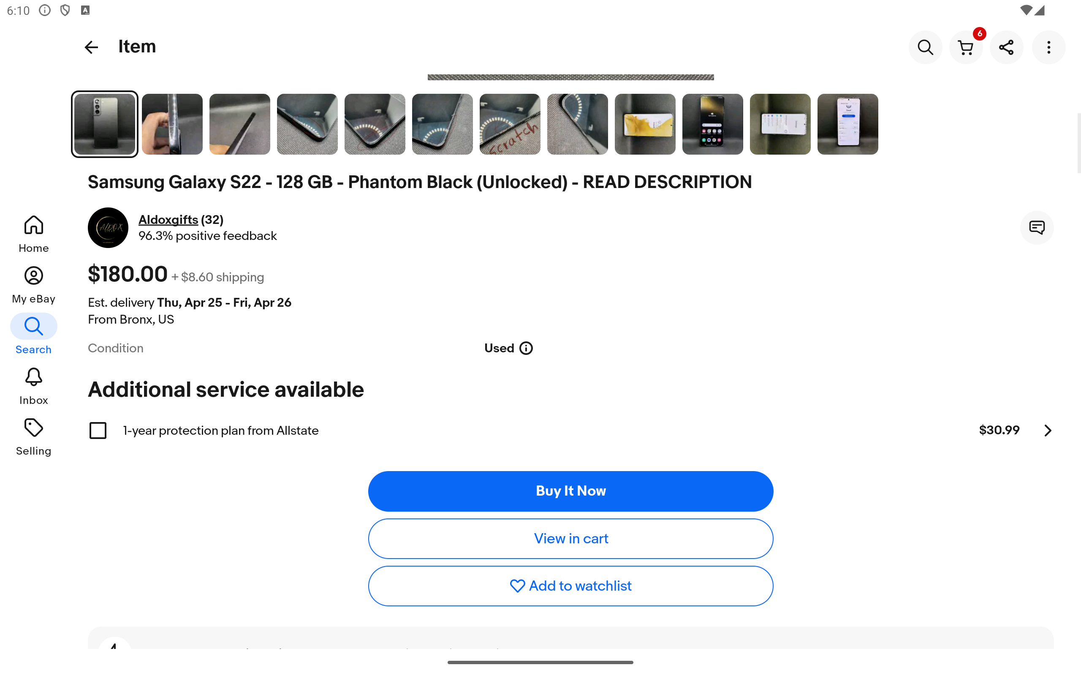Viewport: 1081px width, 676px height.
Task: Open the Inbox notifications
Action: tap(33, 386)
